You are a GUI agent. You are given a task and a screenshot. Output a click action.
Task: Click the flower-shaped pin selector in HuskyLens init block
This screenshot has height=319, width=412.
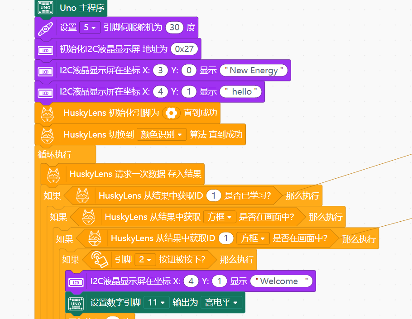(171, 113)
